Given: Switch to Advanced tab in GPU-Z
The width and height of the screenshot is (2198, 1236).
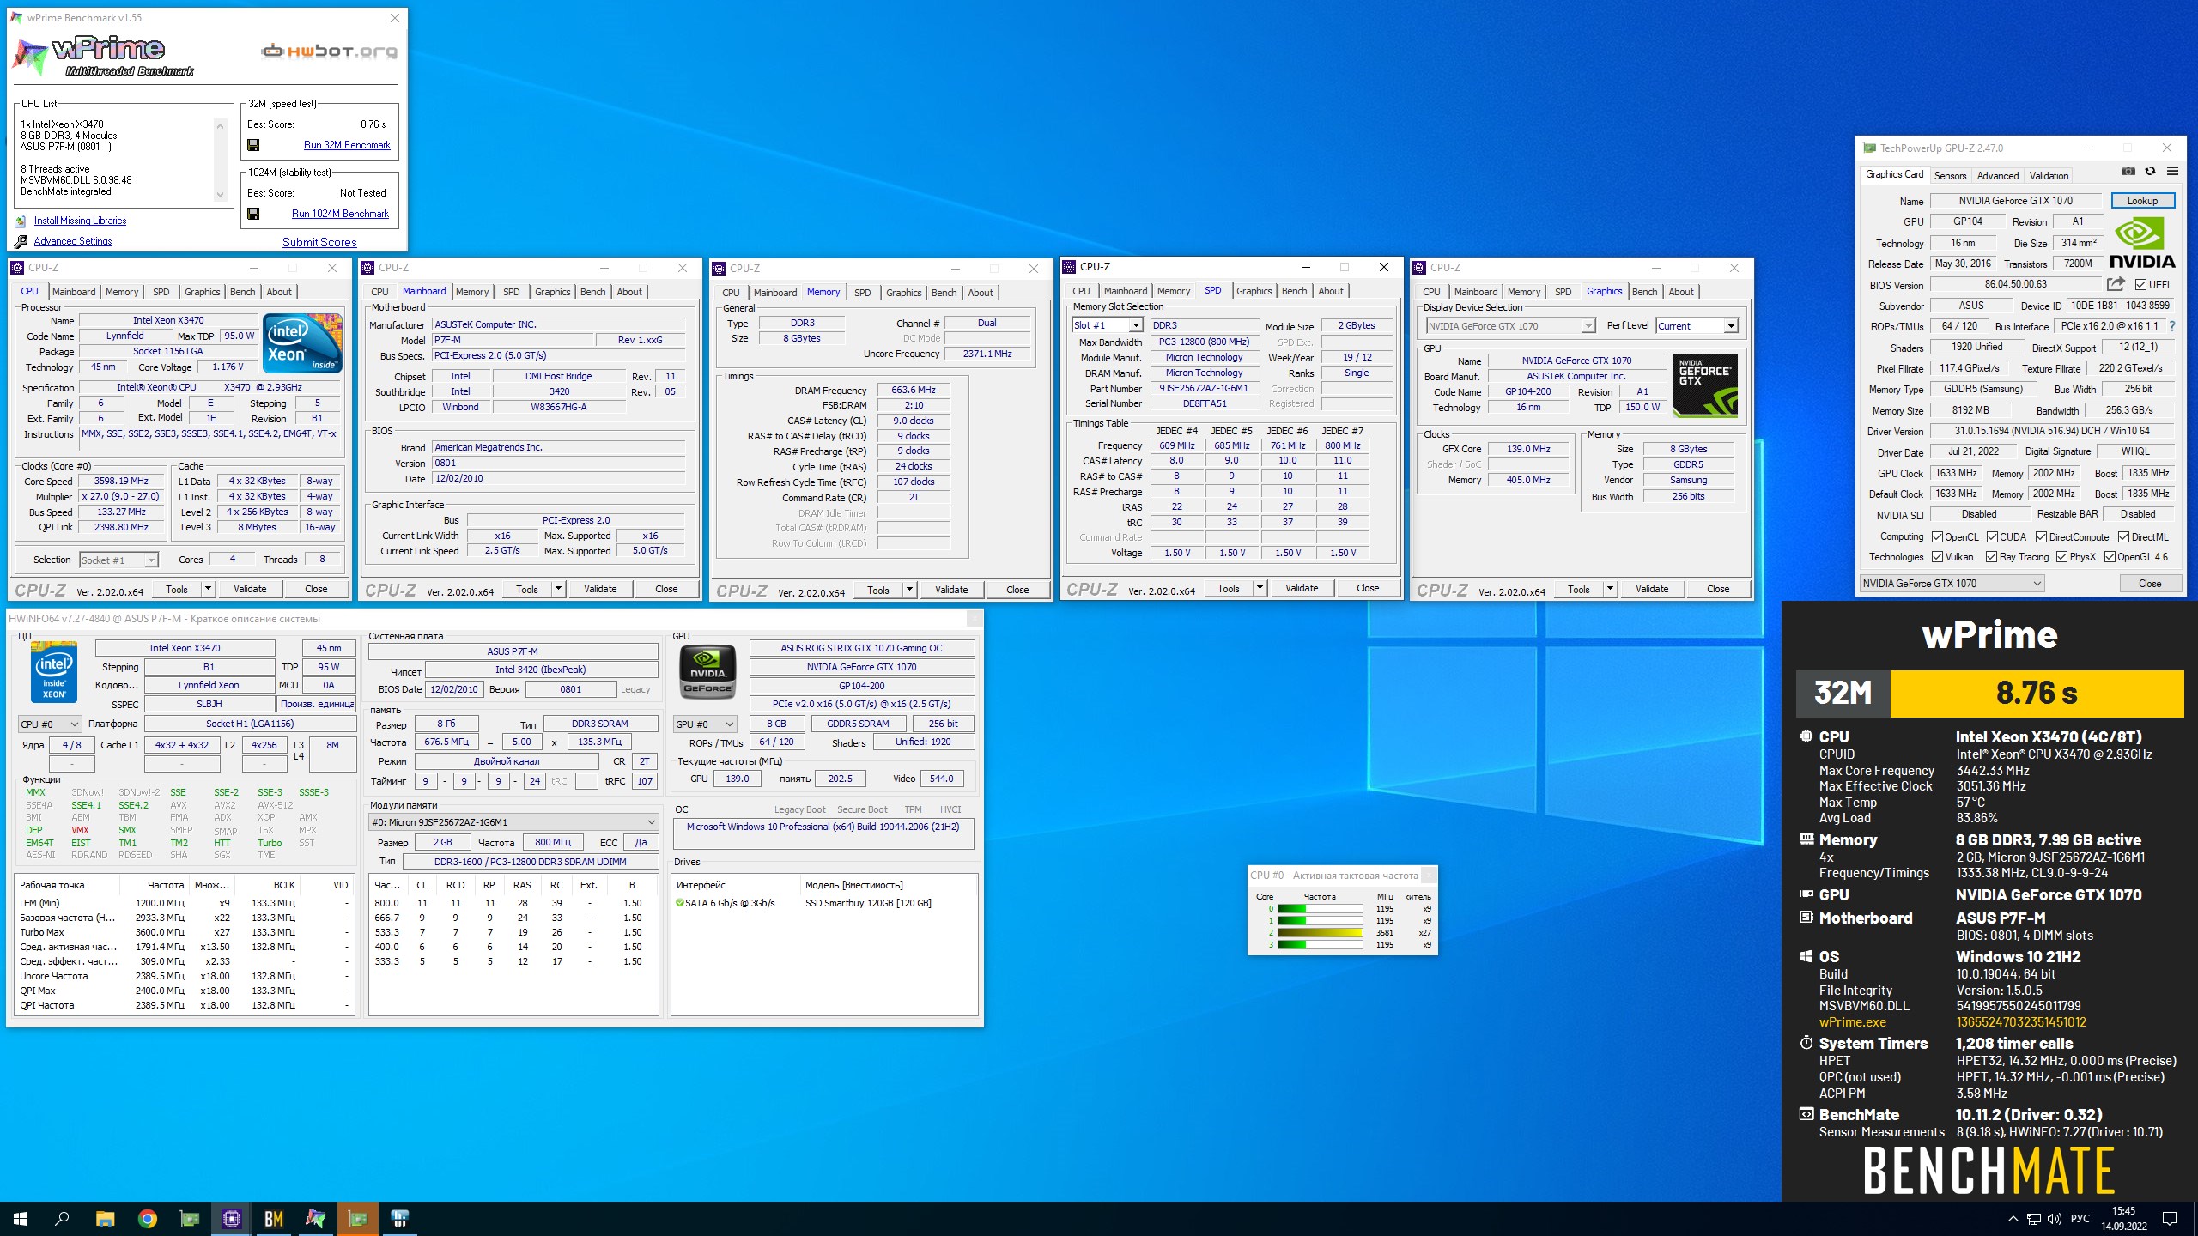Looking at the screenshot, I should pos(1997,176).
